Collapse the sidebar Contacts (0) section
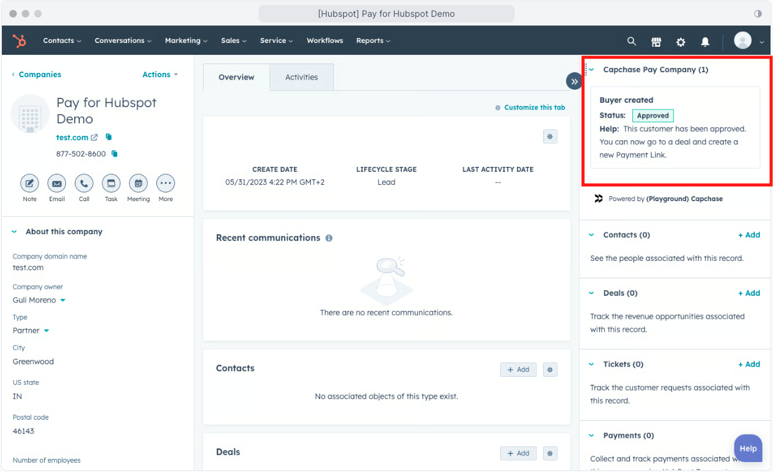 (592, 235)
